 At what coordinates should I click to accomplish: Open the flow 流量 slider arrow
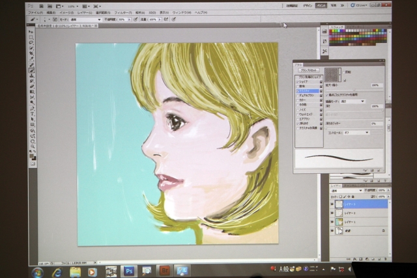coord(160,20)
